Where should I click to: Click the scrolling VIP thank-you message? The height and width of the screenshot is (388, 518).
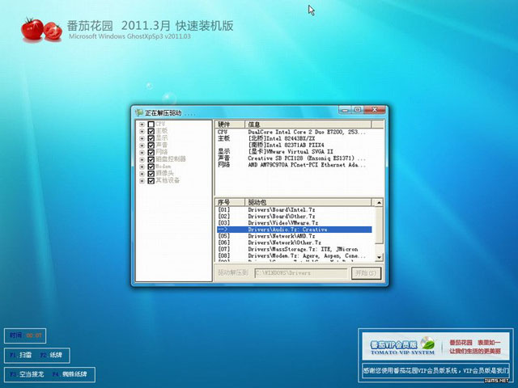click(x=435, y=371)
